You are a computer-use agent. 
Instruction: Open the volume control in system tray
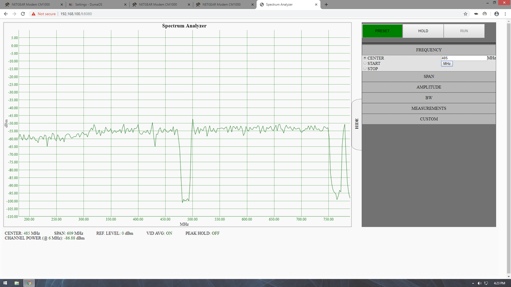point(479,283)
